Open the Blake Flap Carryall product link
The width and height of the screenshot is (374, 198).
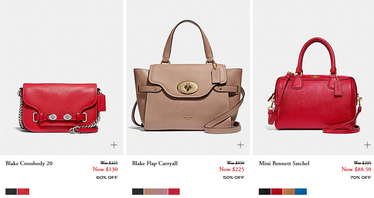pyautogui.click(x=155, y=163)
